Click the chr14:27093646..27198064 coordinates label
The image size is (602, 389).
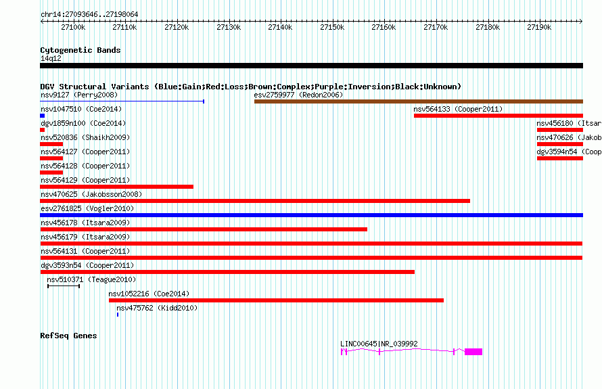point(89,15)
